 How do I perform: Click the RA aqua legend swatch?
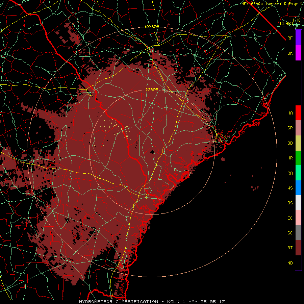(298, 173)
